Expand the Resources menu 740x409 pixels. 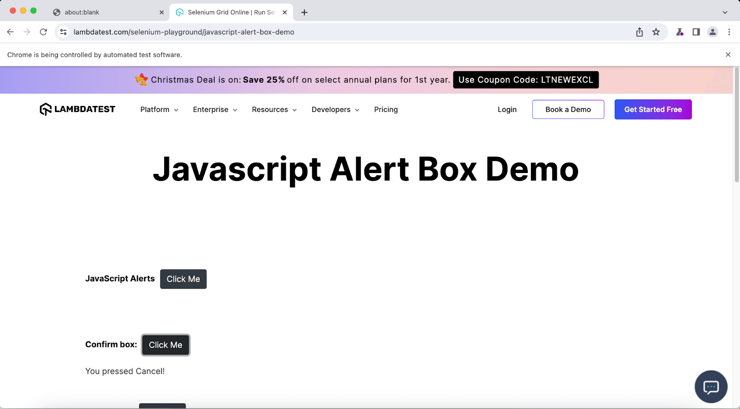pos(274,110)
